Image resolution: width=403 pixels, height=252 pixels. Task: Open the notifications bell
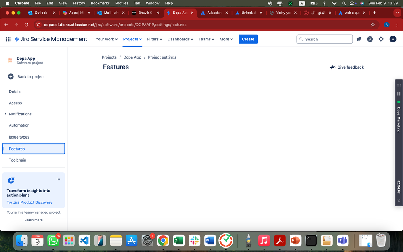click(x=359, y=39)
